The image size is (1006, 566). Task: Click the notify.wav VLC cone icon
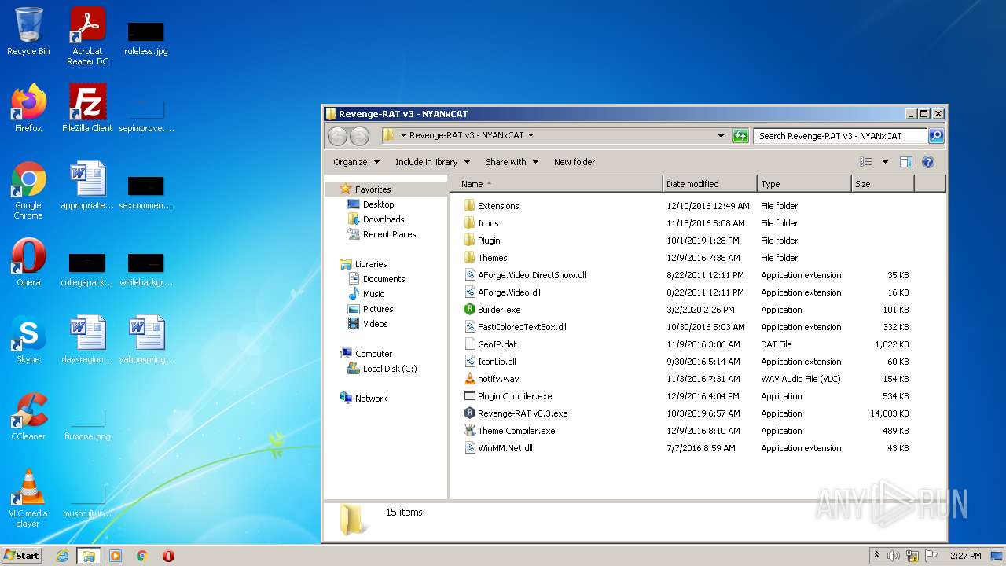[470, 379]
